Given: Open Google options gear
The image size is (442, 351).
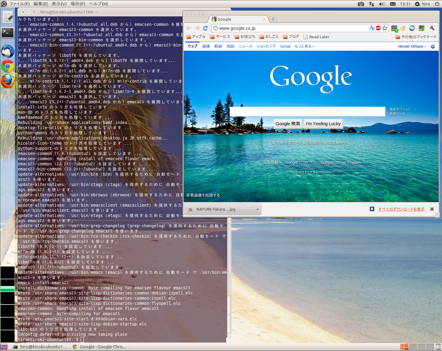Looking at the screenshot, I should pos(433,46).
